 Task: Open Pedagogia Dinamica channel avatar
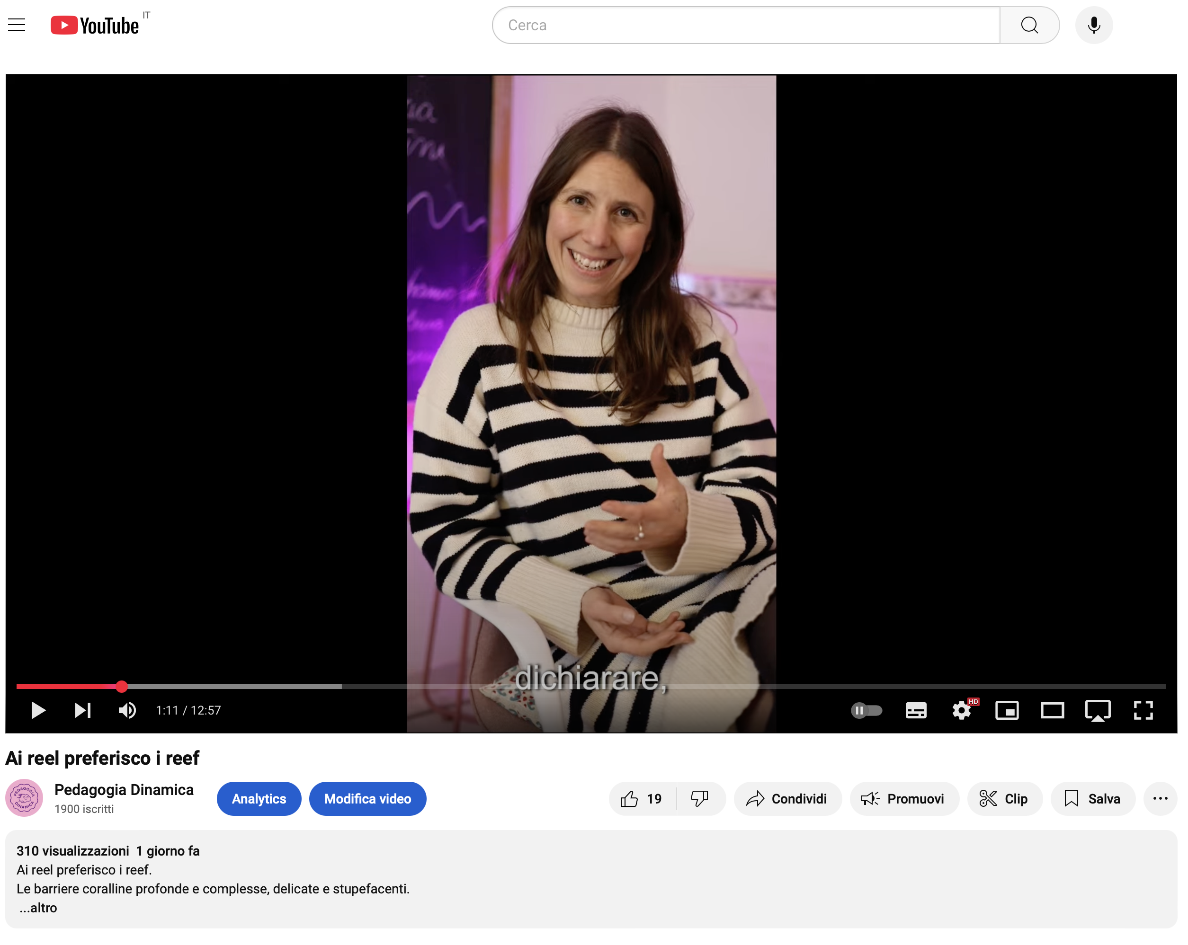click(x=24, y=797)
